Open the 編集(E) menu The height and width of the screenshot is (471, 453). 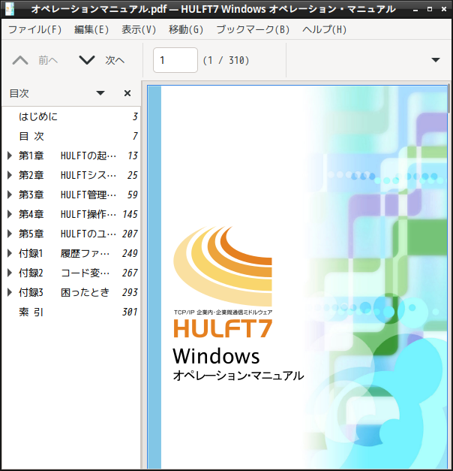click(x=91, y=29)
